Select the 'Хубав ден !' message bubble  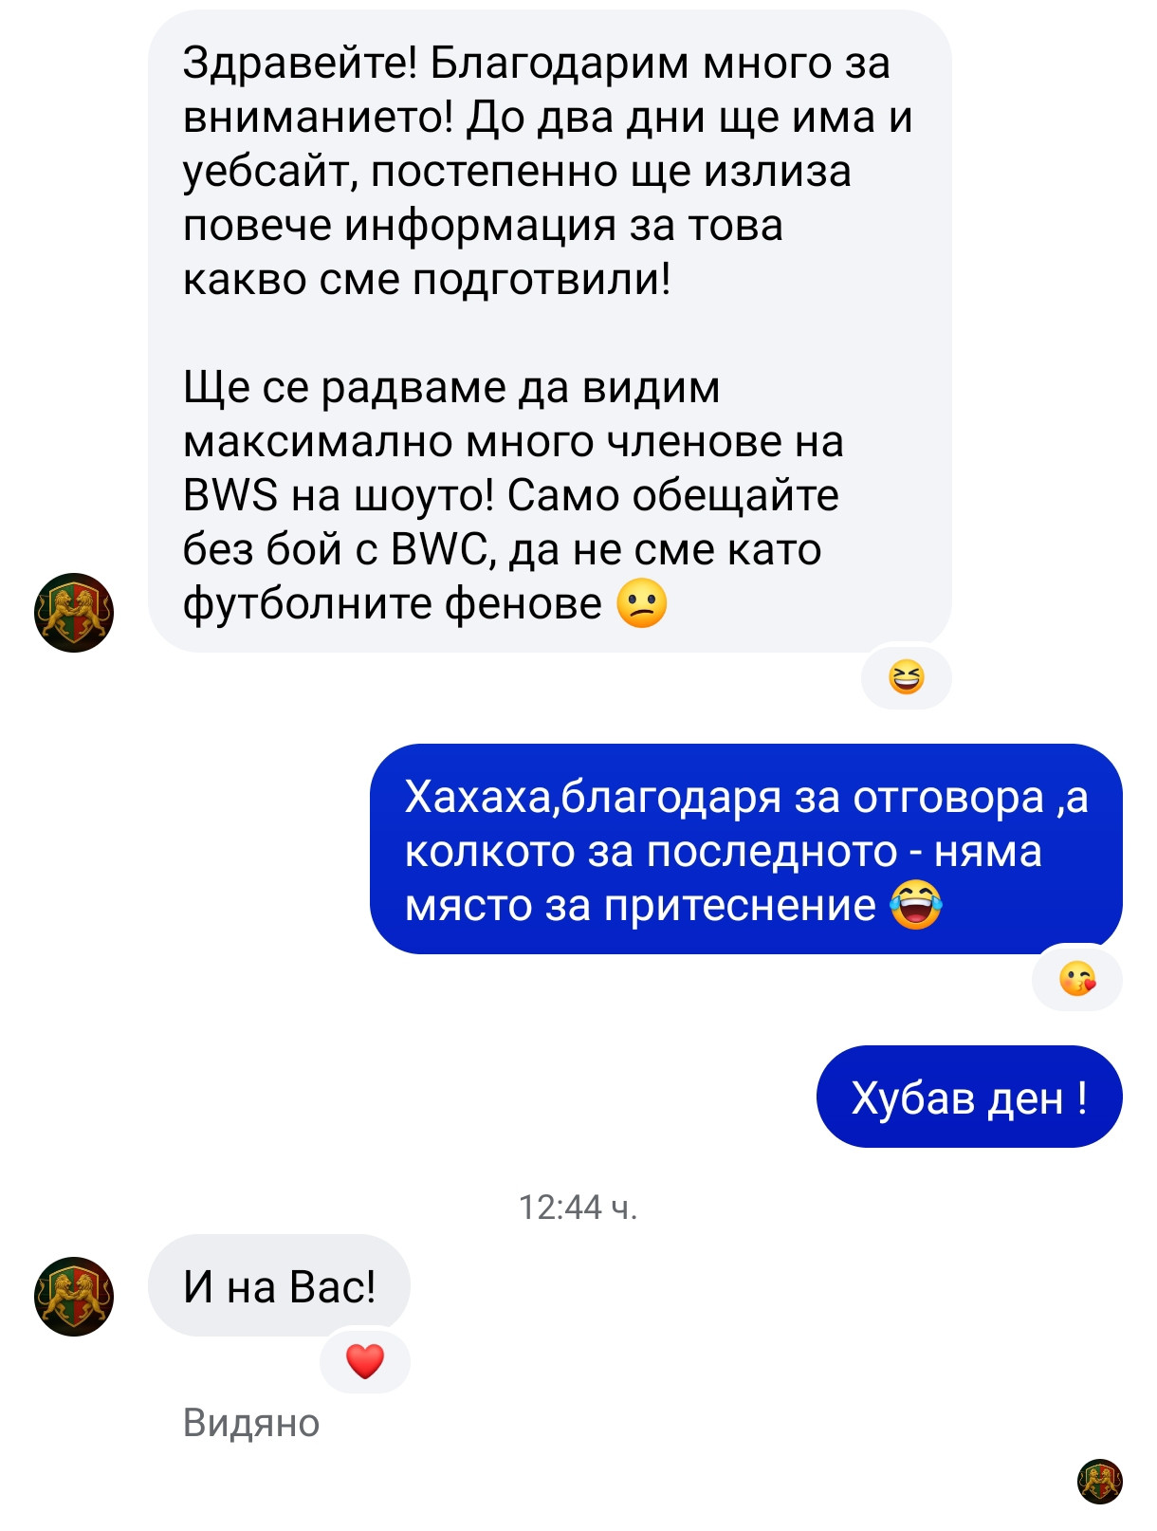coord(969,1097)
